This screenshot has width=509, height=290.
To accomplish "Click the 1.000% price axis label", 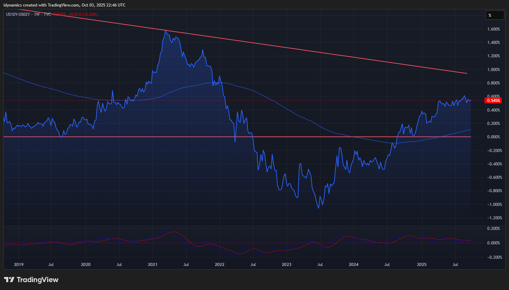I will click(494, 70).
